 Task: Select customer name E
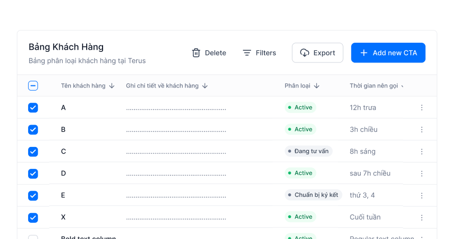(63, 195)
